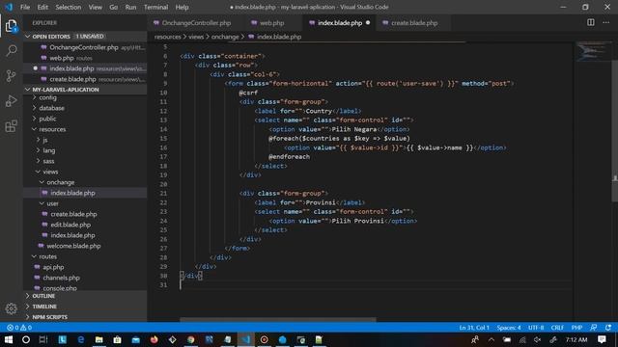Change indentation via Spaces: 4

(x=509, y=328)
